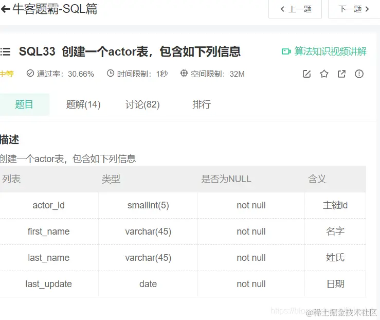Viewport: 380px width, 320px height.
Task: Click the 时间限制: 1秒 text
Action: tap(142, 74)
